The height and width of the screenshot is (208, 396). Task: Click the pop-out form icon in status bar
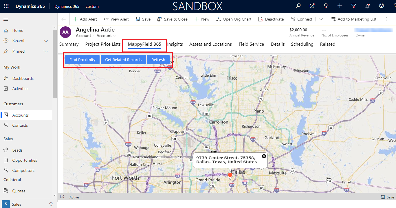pos(62,197)
